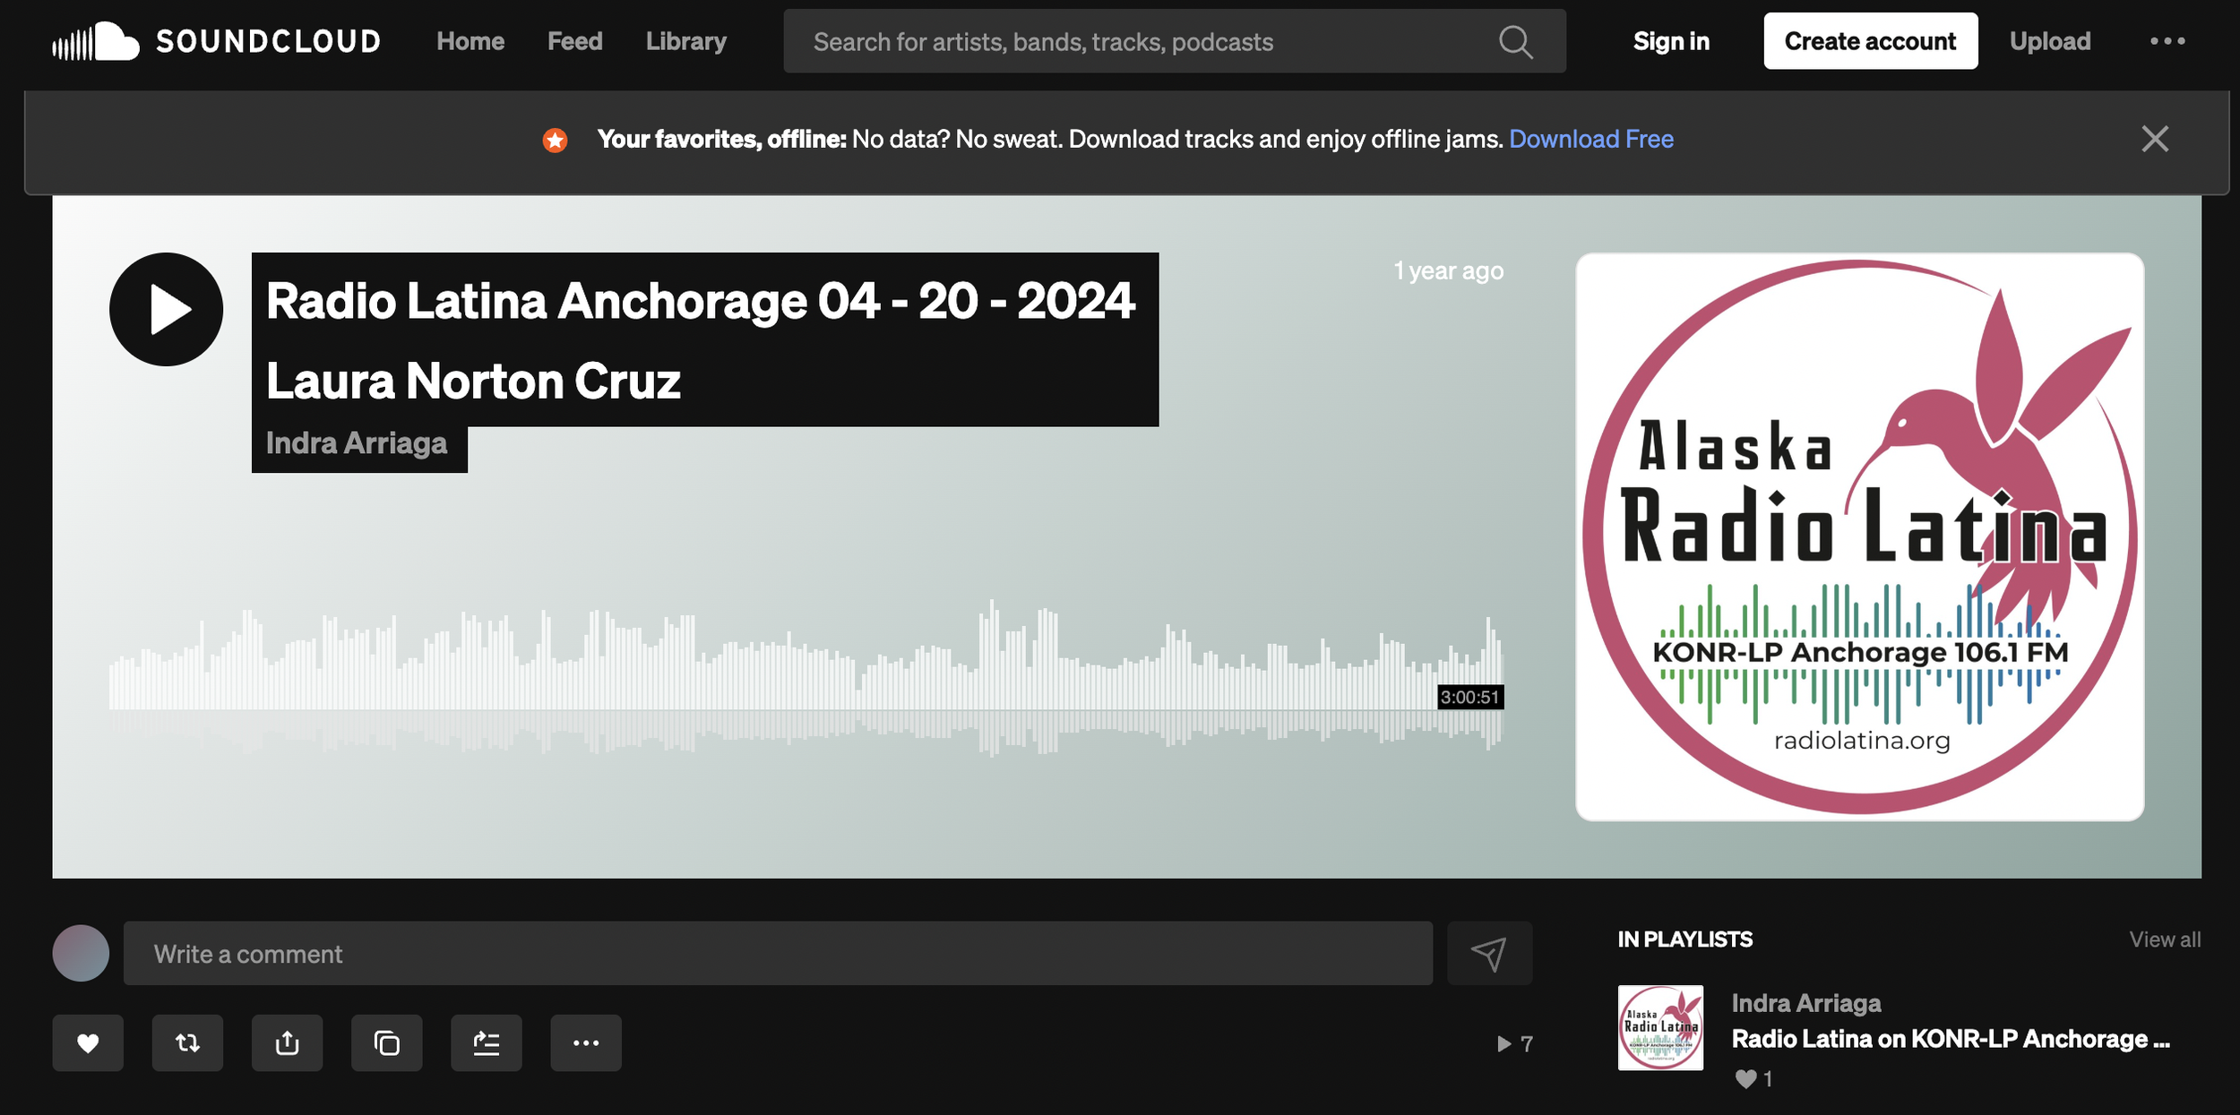Viewport: 2240px width, 1115px height.
Task: Open the header three-dots menu
Action: (x=2167, y=41)
